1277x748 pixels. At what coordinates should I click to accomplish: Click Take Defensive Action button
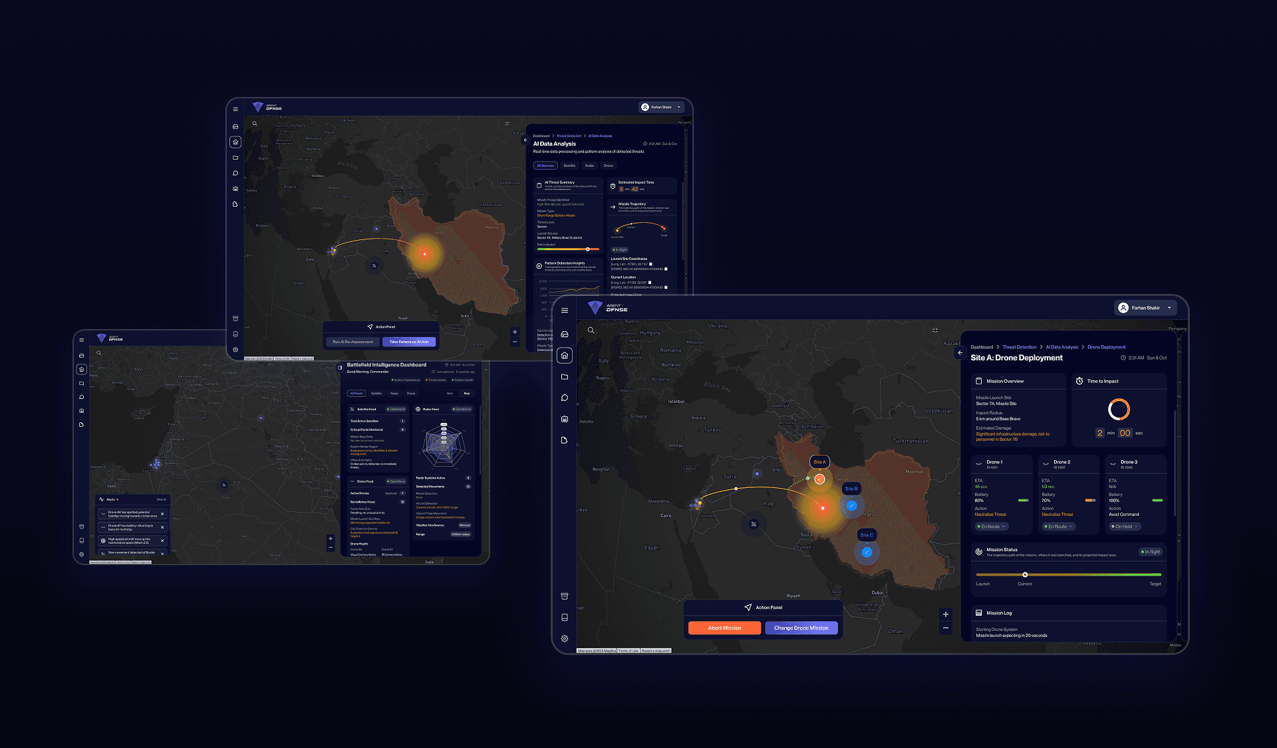coord(409,342)
